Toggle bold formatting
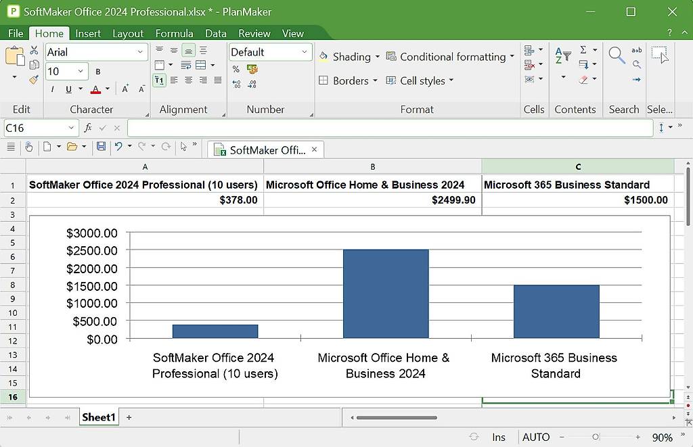This screenshot has width=693, height=447. (x=97, y=70)
